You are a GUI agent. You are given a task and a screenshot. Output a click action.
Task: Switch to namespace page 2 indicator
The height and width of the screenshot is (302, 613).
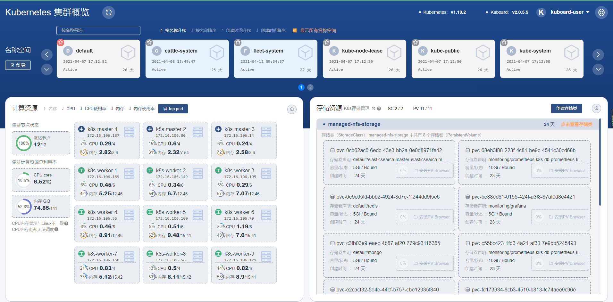310,87
